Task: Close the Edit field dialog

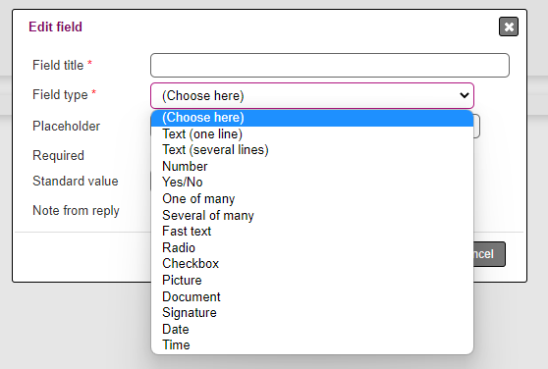Action: click(x=509, y=26)
